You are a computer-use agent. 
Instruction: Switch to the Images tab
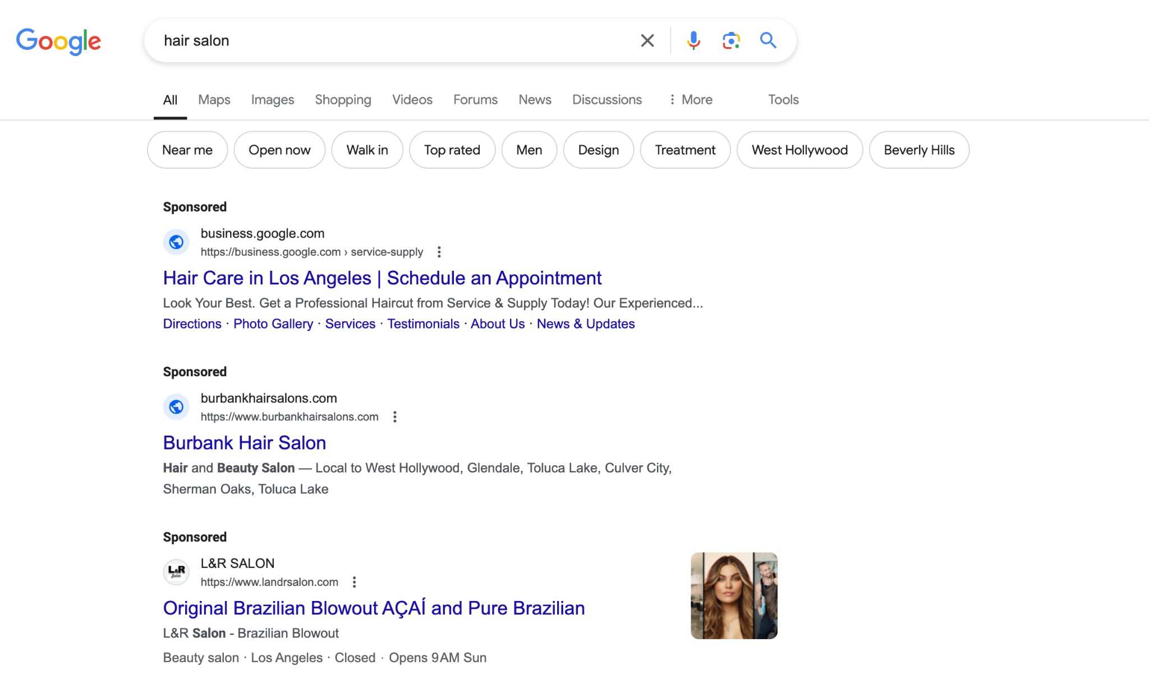(273, 100)
